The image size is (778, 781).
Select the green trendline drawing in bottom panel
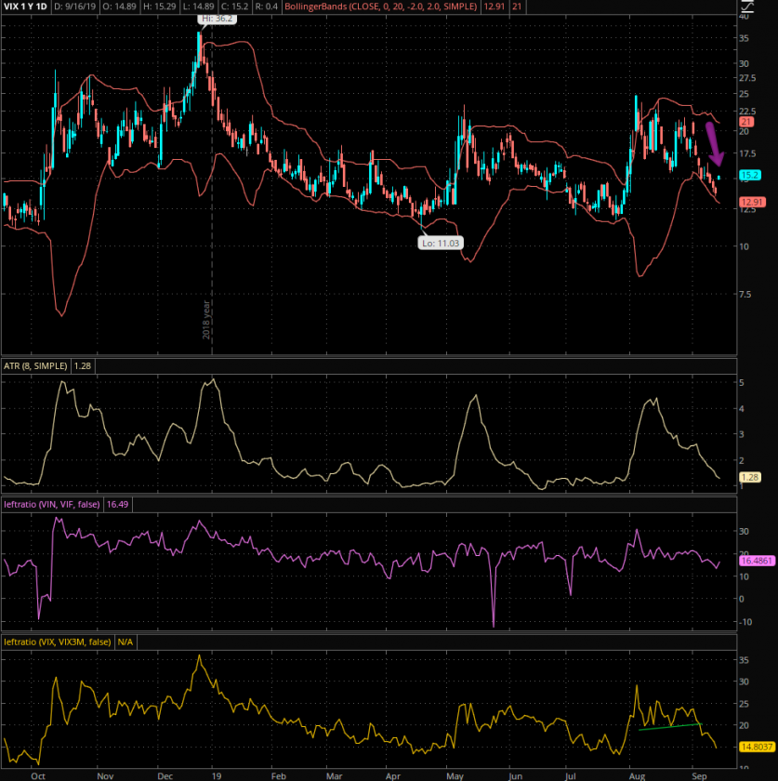coord(670,726)
